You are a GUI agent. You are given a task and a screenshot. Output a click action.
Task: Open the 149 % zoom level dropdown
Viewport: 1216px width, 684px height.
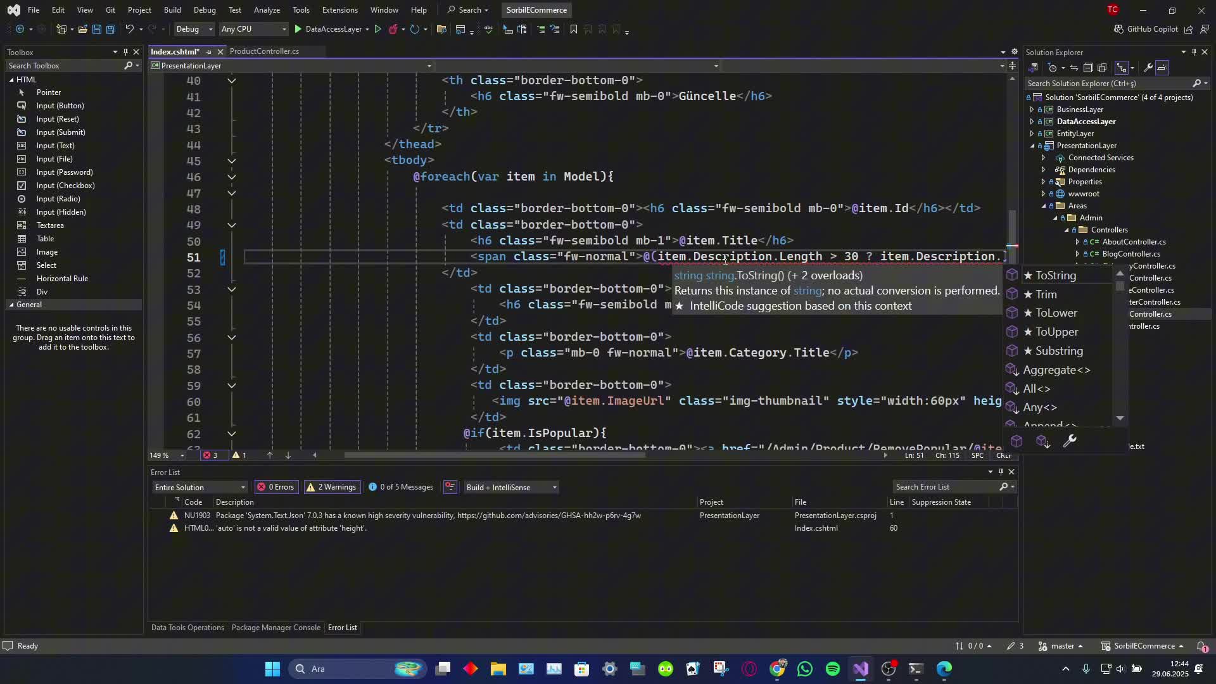167,455
